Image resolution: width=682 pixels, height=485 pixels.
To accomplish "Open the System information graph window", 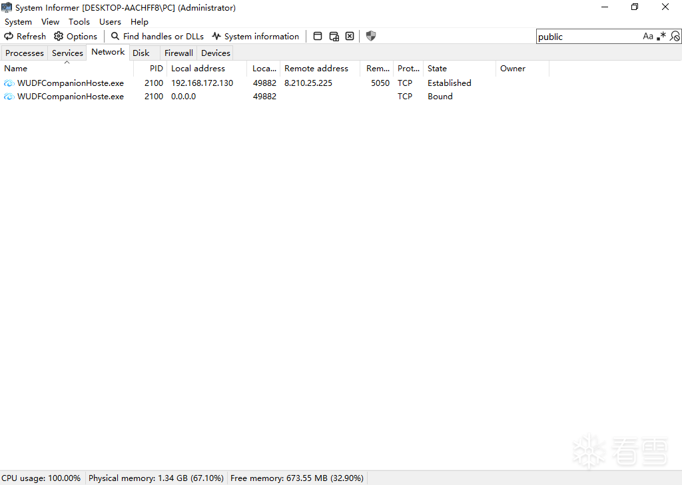I will [256, 37].
